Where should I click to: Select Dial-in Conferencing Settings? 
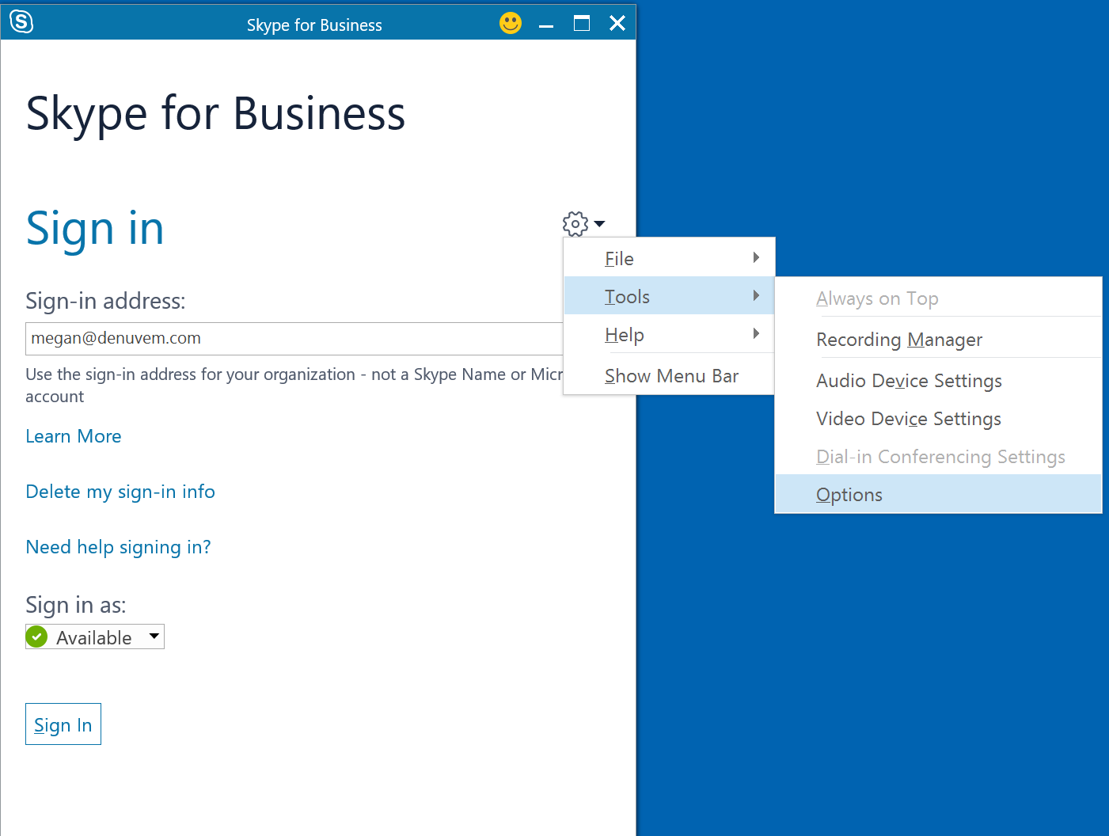pyautogui.click(x=938, y=456)
